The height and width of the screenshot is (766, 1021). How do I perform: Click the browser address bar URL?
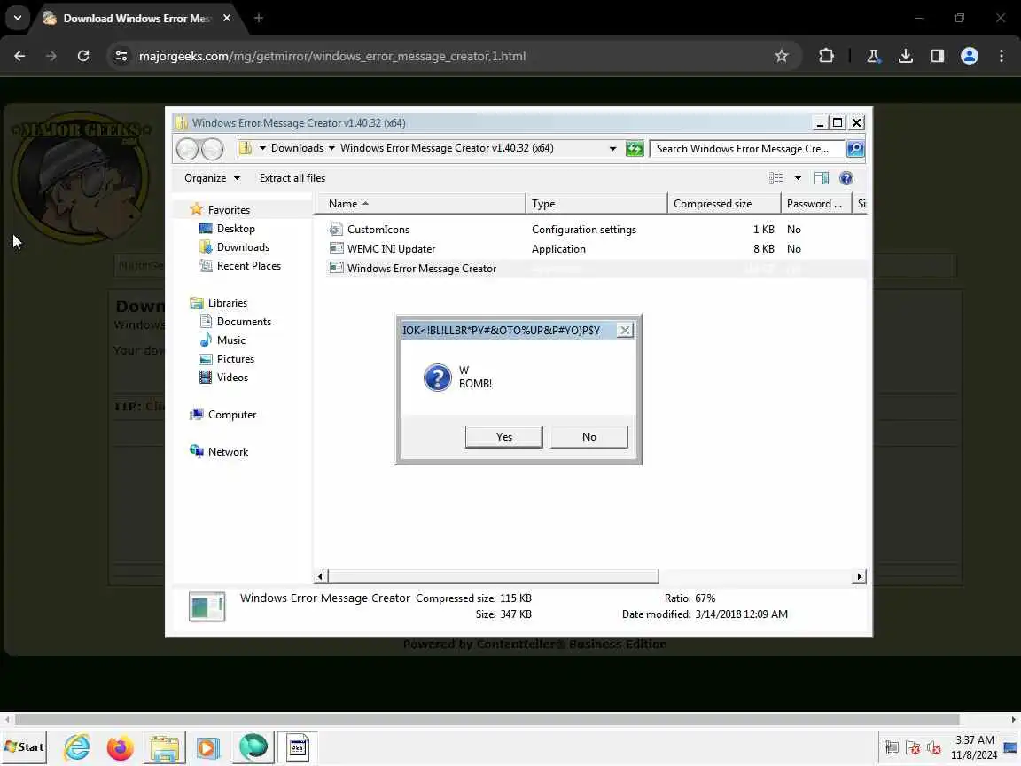332,56
